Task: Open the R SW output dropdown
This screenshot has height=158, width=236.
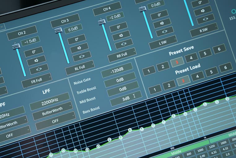Action: [x=204, y=30]
